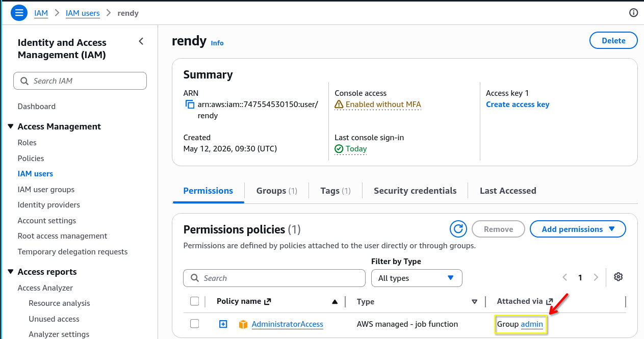Screen dimensions: 644x339
Task: Open Analyzer settings in sidebar
Action: pyautogui.click(x=59, y=334)
